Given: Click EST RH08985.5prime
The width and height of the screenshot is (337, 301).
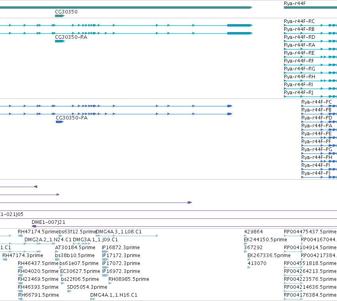Looking at the screenshot, I should [x=129, y=279].
